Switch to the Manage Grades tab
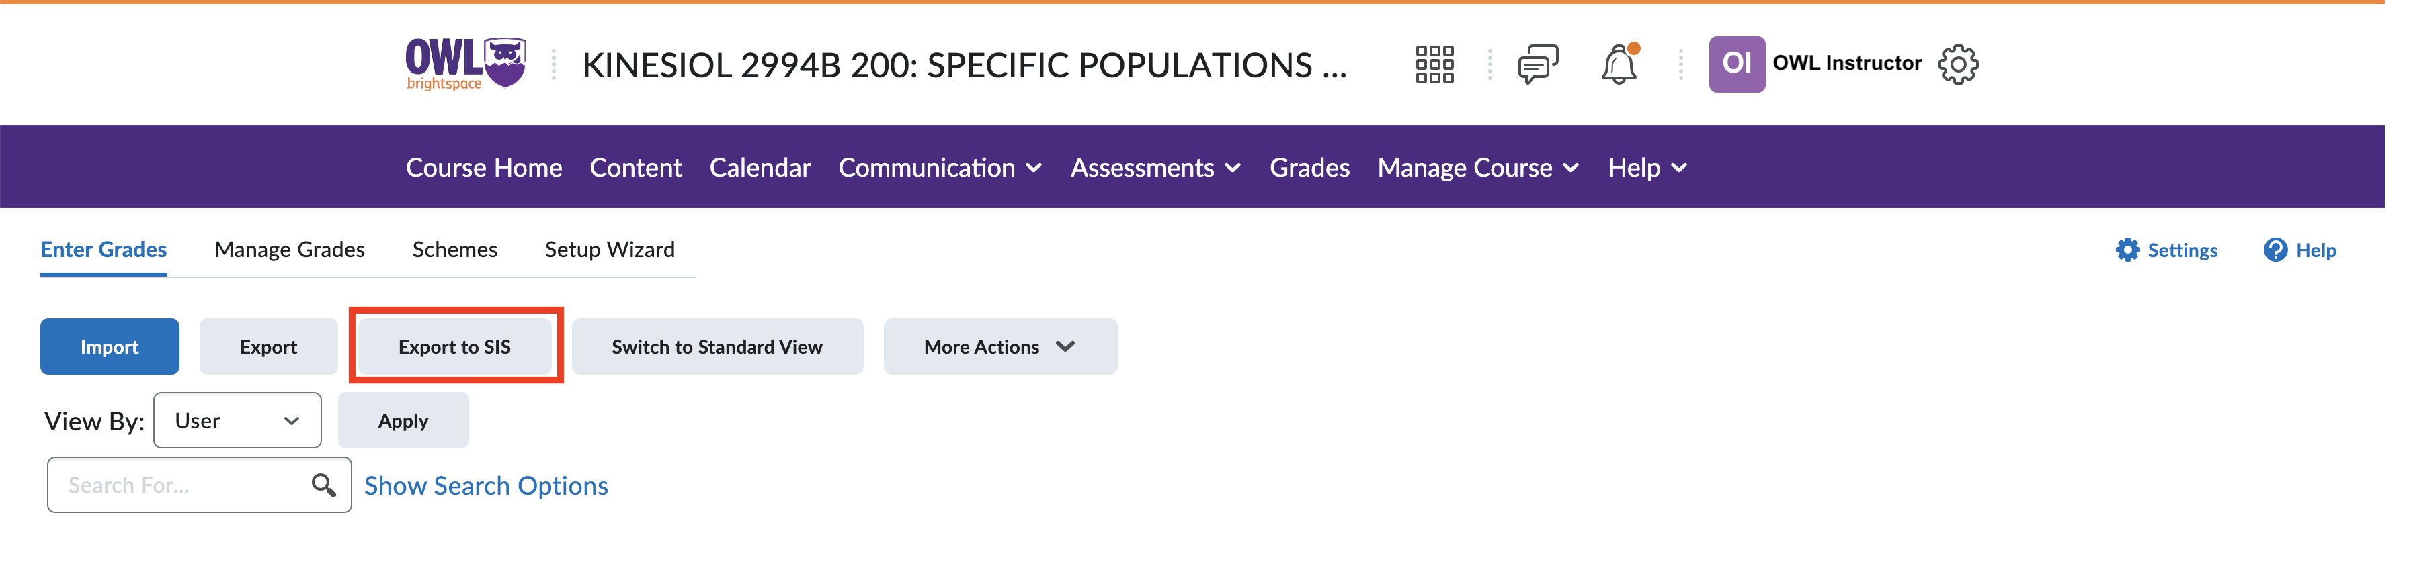Viewport: 2409px width, 574px height. click(289, 249)
